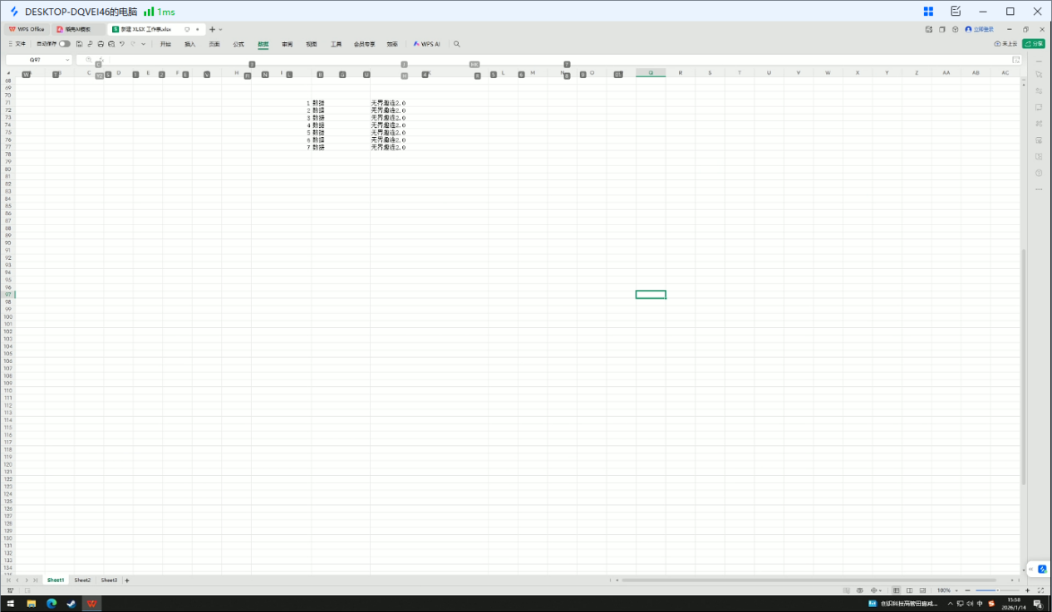Adjust the zoom slider in status bar

997,590
